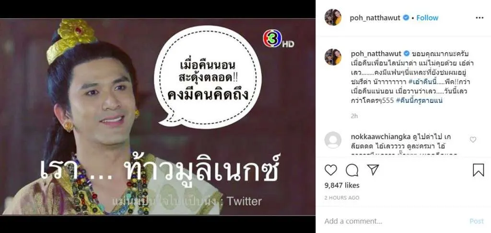Open the three-dot more options menu
Viewport: 491px width, 233px height.
[479, 18]
